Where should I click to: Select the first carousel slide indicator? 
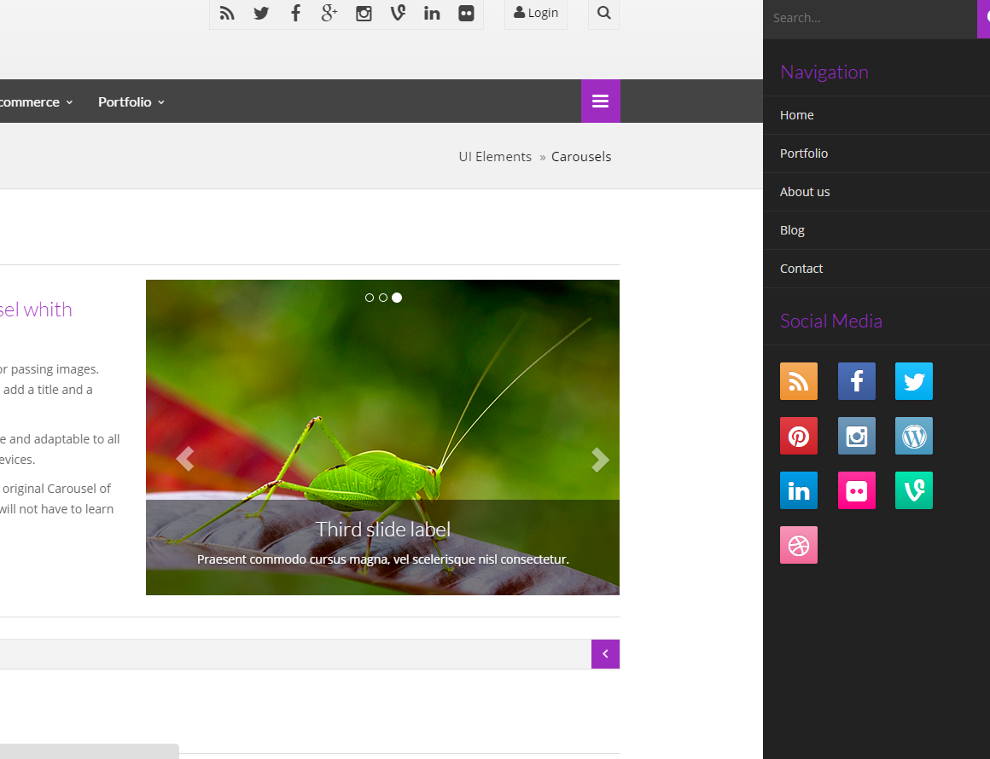(370, 298)
